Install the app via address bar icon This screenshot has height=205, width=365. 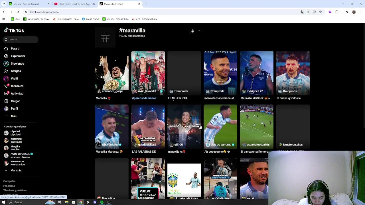click(314, 12)
